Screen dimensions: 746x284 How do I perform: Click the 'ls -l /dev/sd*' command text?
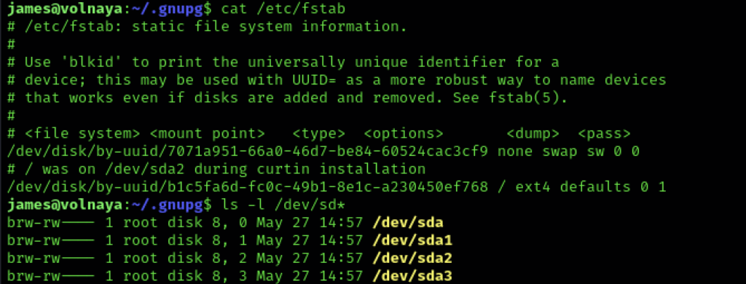pos(283,205)
